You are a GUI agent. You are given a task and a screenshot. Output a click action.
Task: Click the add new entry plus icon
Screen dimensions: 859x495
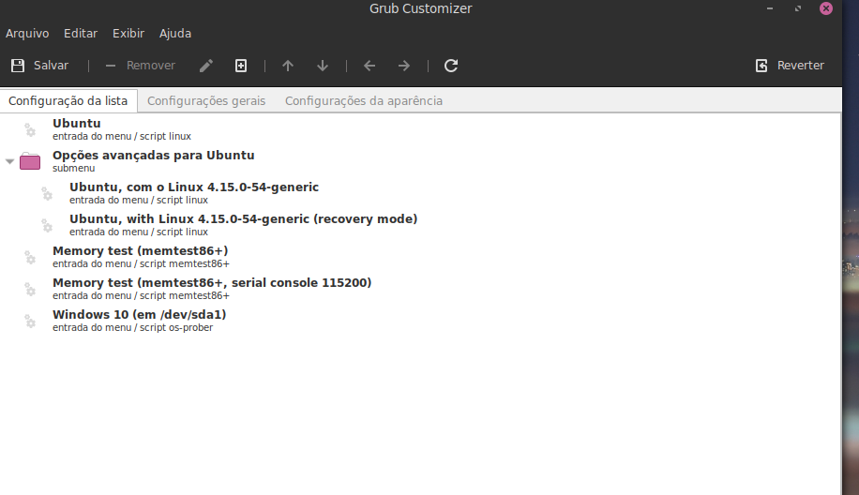click(240, 66)
